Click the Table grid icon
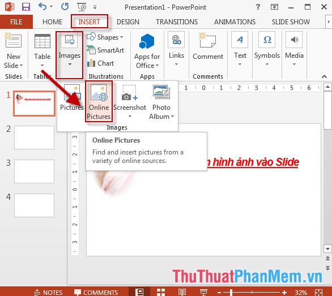The width and height of the screenshot is (332, 296). pyautogui.click(x=42, y=41)
